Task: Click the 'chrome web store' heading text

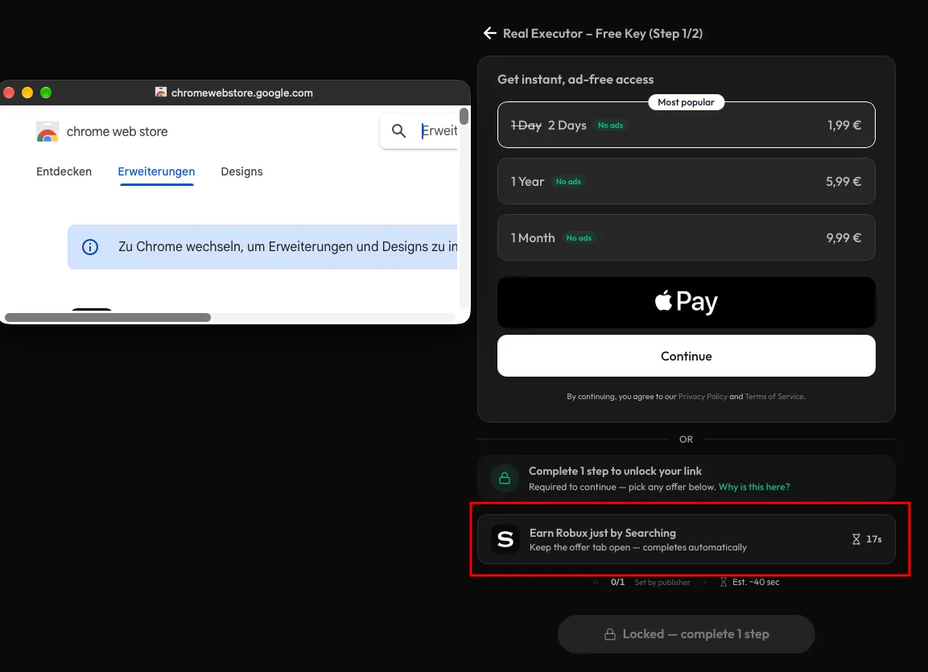Action: [x=118, y=131]
